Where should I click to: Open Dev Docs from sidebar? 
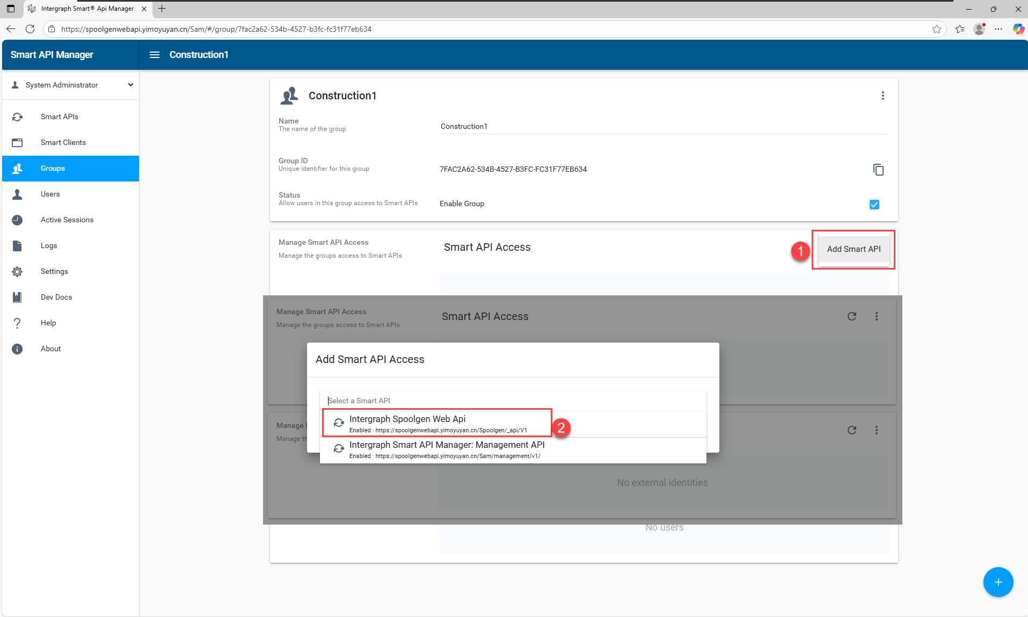[x=56, y=297]
